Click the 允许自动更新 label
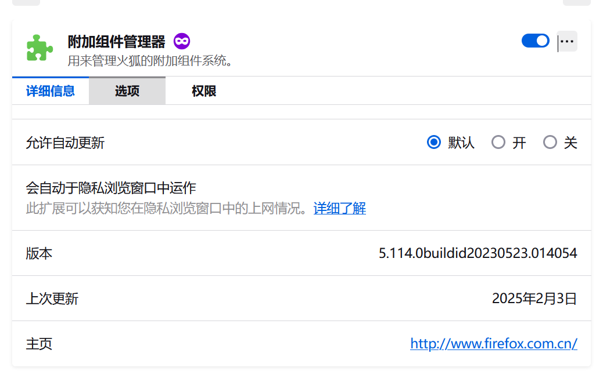The width and height of the screenshot is (603, 375). coord(65,143)
